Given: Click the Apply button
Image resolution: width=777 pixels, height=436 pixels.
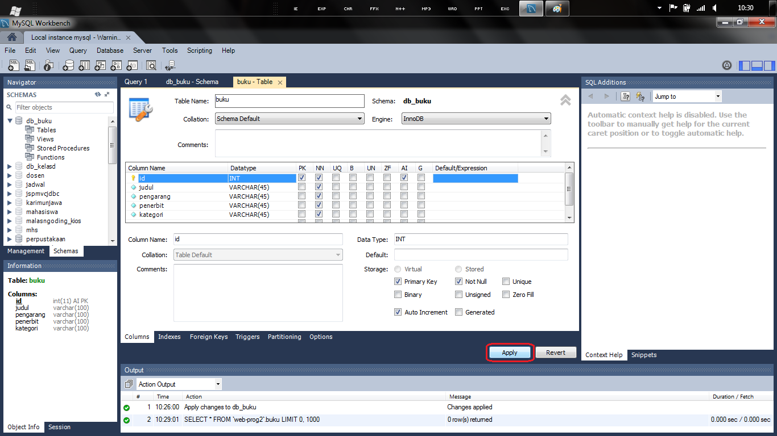Looking at the screenshot, I should [x=510, y=353].
